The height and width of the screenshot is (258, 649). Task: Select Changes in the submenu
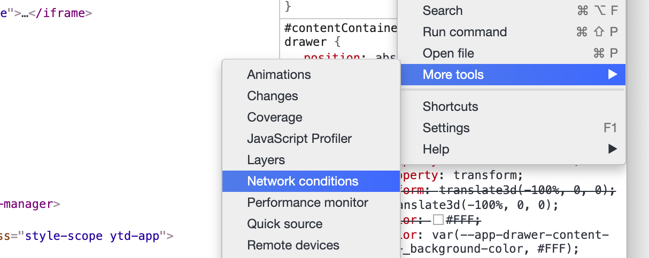273,96
